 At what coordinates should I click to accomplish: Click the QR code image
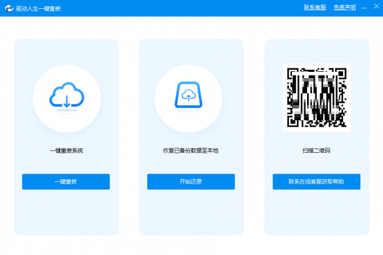(317, 97)
